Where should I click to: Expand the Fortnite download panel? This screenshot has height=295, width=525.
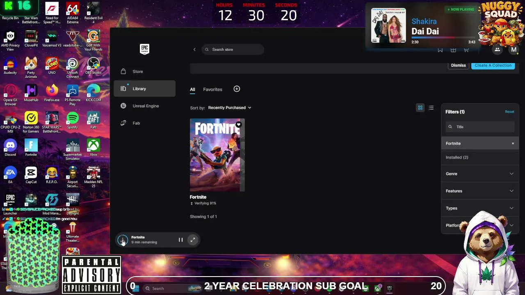[x=193, y=240]
